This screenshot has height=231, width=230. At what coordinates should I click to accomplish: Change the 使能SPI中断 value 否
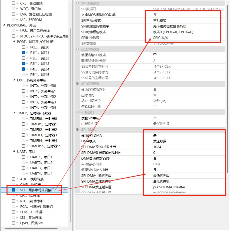point(188,118)
